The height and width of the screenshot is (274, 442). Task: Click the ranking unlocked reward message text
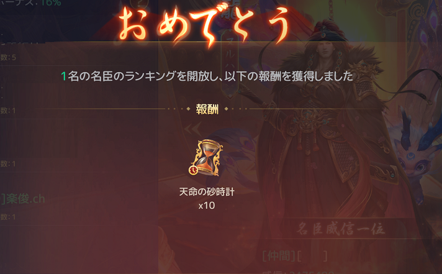click(x=207, y=76)
